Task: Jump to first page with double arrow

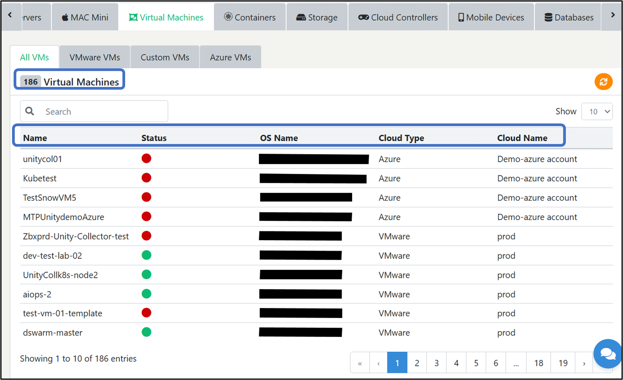Action: pos(360,363)
